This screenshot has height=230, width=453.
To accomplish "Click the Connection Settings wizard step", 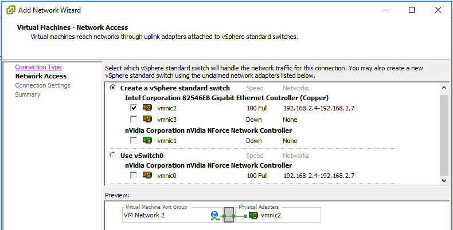I will click(x=42, y=85).
